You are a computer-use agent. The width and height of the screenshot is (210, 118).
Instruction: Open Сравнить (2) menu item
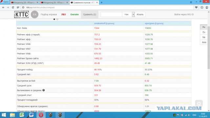pyautogui.click(x=90, y=14)
